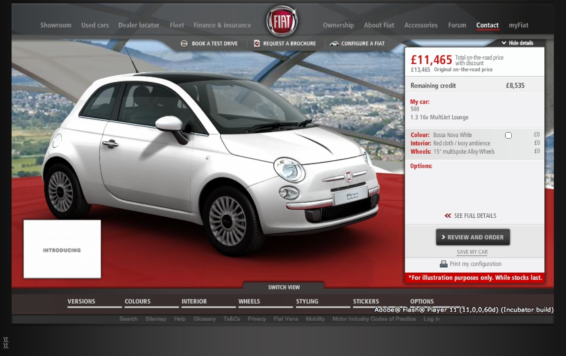This screenshot has height=356, width=566.
Task: Open the Styling tab
Action: click(307, 301)
